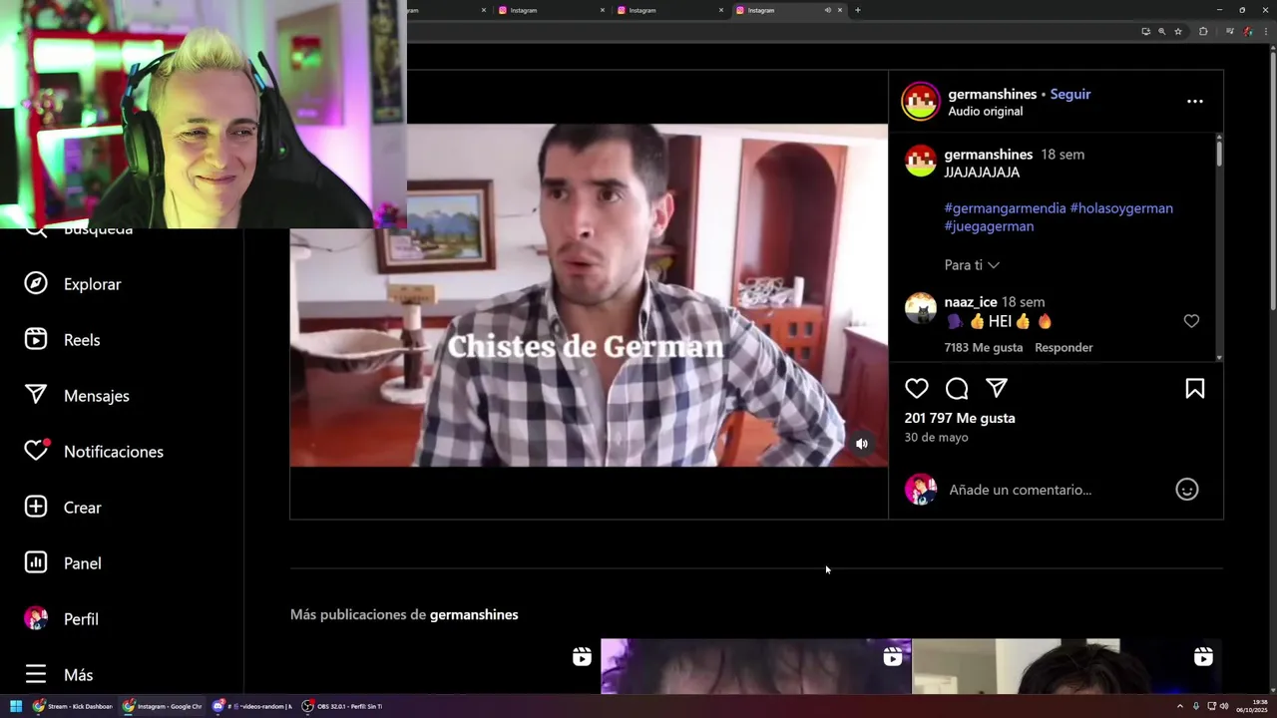1277x718 pixels.
Task: Mute the tab with the speaker icon
Action: [827, 10]
